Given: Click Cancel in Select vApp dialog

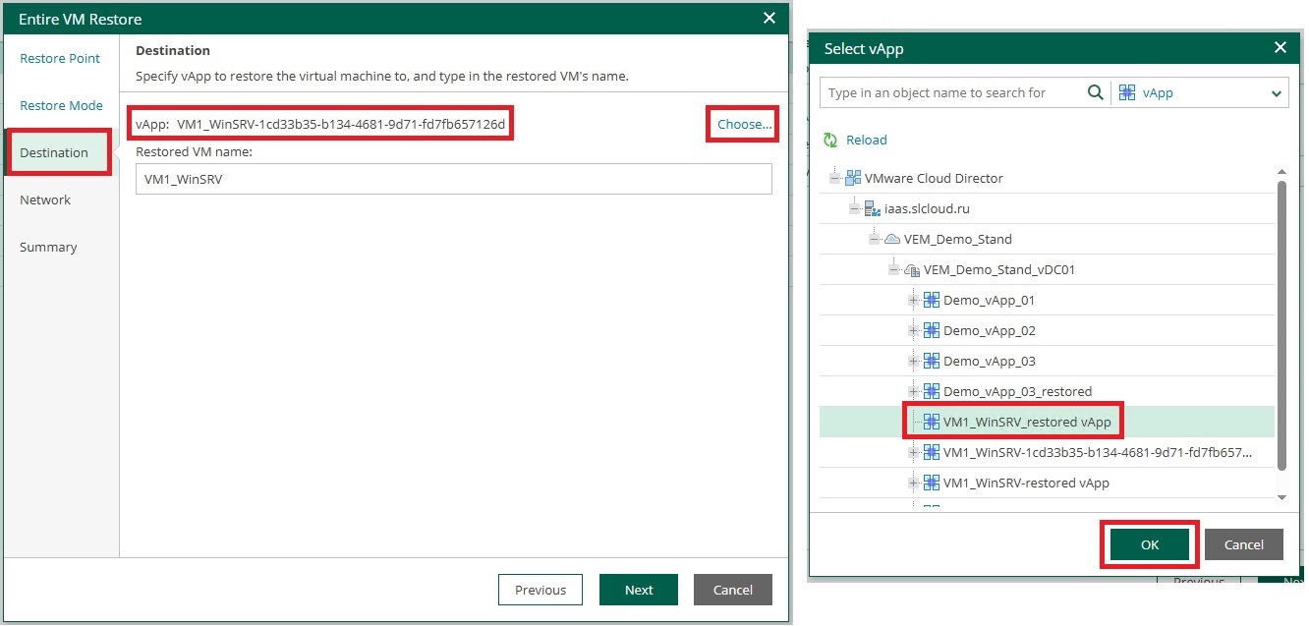Looking at the screenshot, I should 1243,544.
